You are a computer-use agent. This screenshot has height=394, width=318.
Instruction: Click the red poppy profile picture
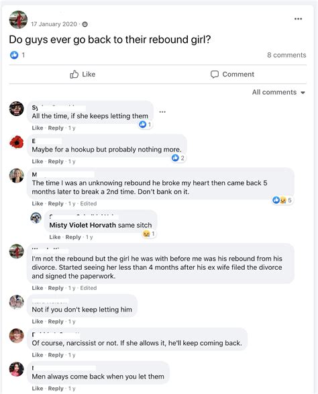17,142
